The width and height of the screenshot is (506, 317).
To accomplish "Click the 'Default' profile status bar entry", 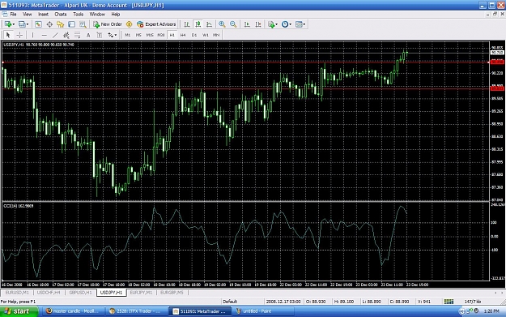I will [x=230, y=302].
